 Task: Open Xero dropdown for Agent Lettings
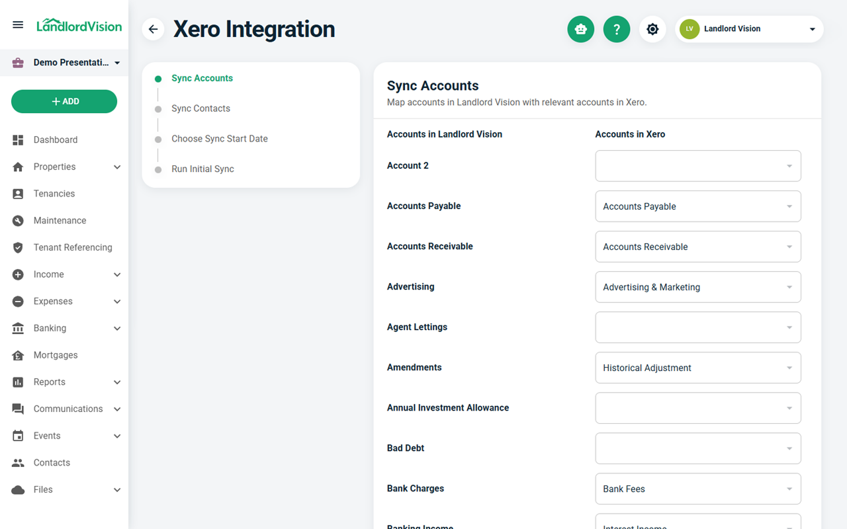[x=698, y=327]
